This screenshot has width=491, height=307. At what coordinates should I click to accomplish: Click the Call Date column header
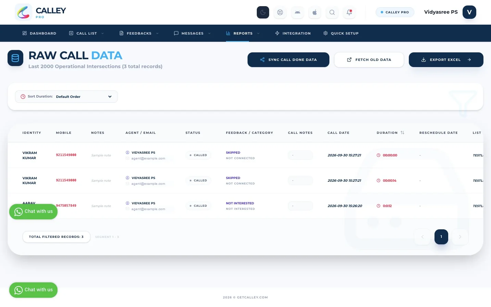tap(339, 133)
